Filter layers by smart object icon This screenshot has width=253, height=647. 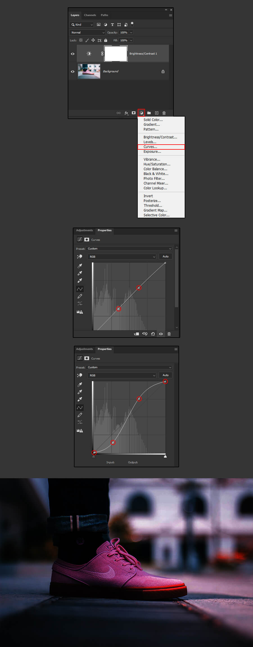point(126,25)
